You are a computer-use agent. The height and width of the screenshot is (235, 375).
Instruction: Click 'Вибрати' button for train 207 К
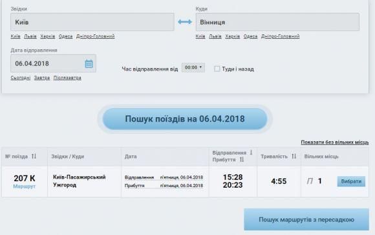point(351,181)
